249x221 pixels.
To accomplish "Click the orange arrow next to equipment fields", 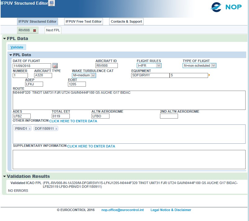I will coord(209,75).
